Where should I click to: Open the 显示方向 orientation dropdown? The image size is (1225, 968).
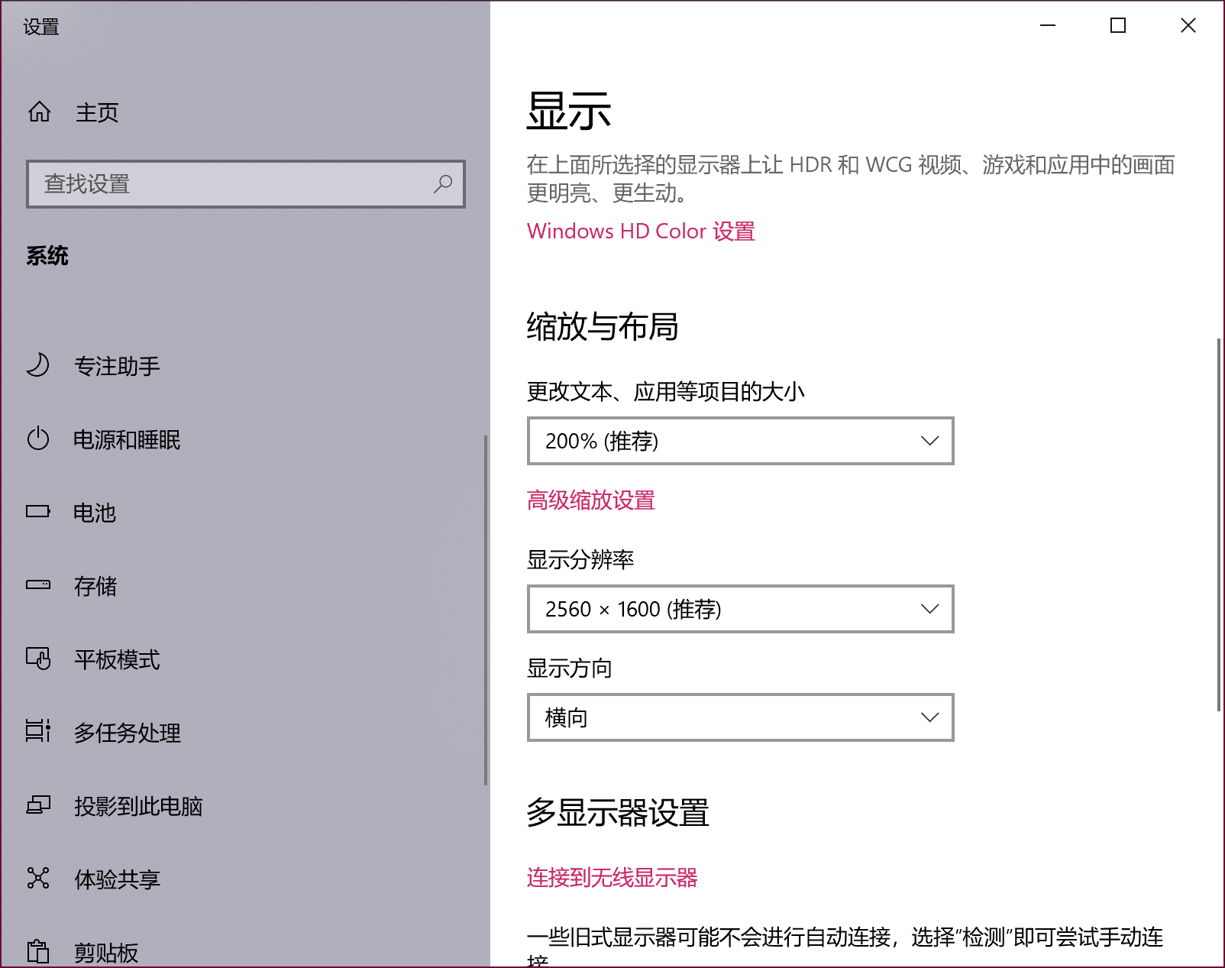pyautogui.click(x=739, y=717)
